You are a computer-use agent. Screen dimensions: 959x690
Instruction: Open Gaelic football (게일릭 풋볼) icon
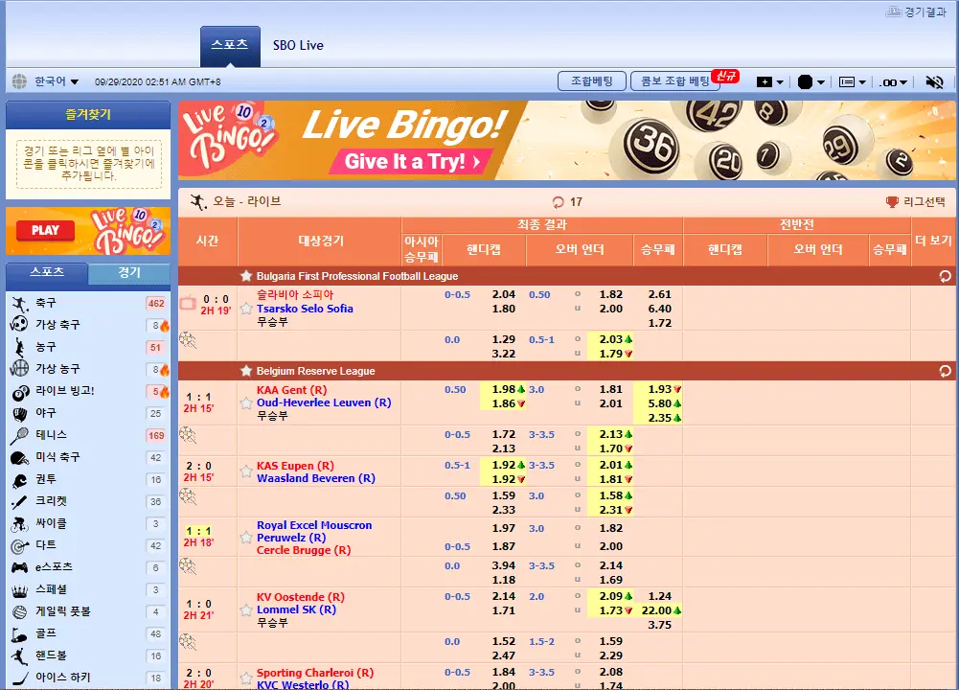tap(19, 611)
